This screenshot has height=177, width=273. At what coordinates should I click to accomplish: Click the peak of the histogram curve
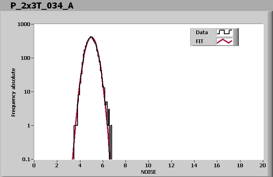point(91,37)
